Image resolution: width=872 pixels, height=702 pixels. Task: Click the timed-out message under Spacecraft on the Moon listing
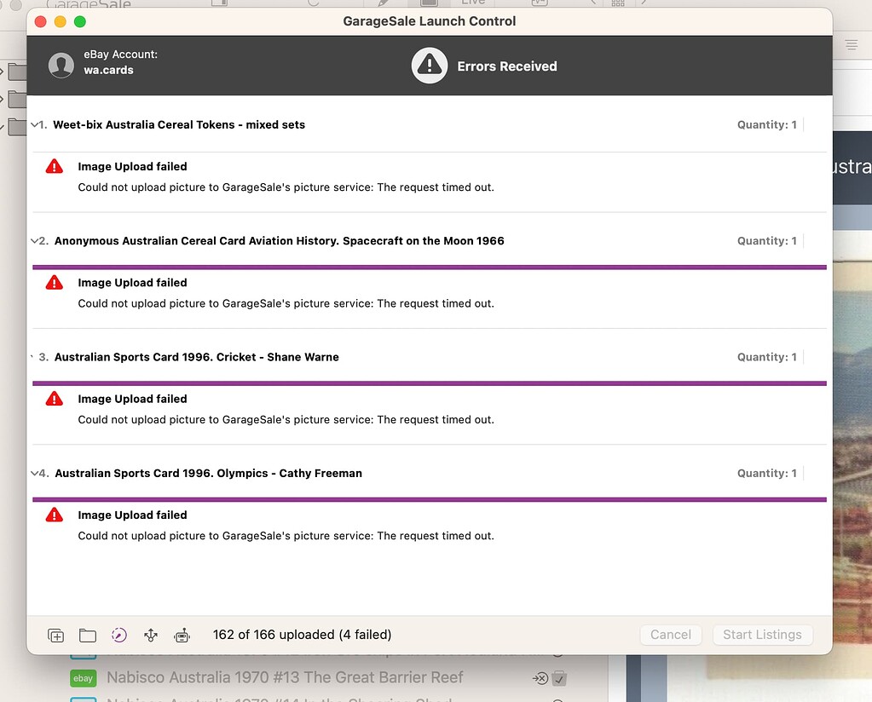(286, 303)
